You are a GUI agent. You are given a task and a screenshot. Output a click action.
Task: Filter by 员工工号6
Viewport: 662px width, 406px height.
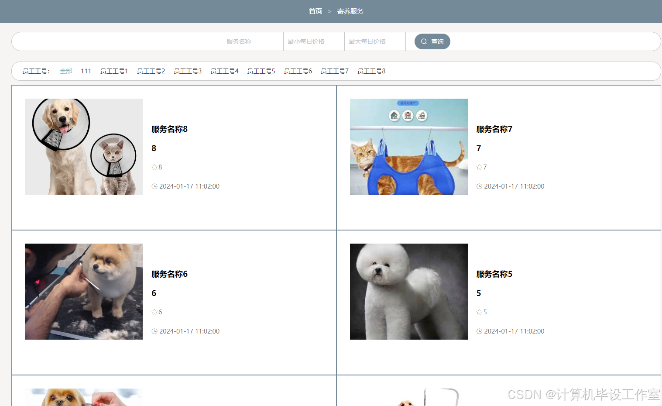(298, 71)
